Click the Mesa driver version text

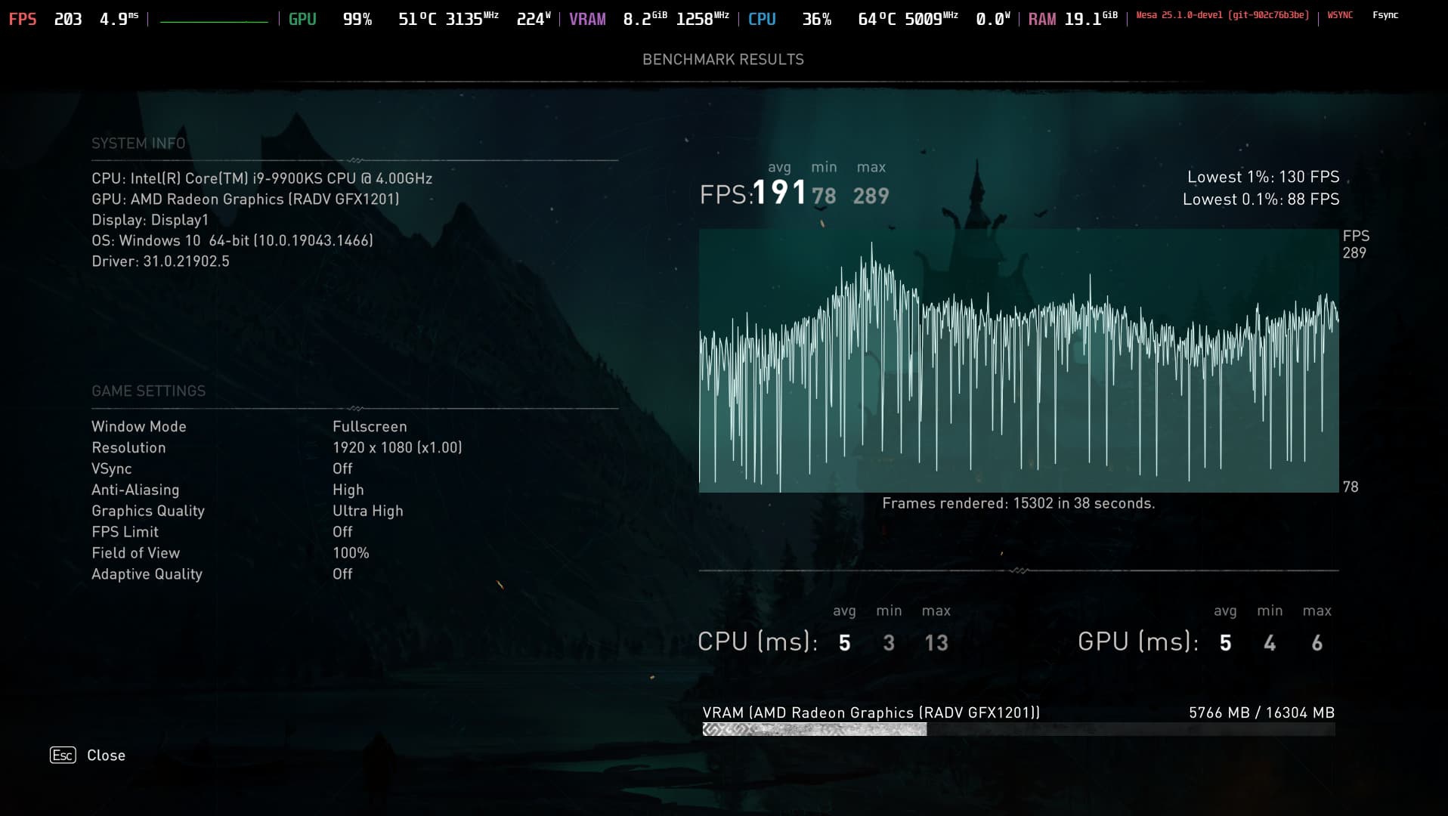(x=1222, y=15)
